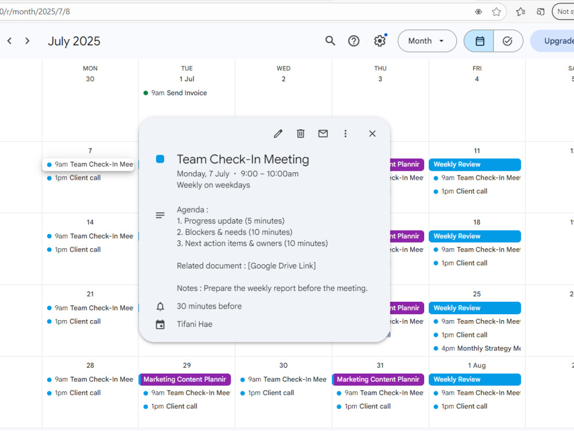Screen dimensions: 574x431
Task: Open Marketing Content Planning on Tuesday 29
Action: coord(185,380)
